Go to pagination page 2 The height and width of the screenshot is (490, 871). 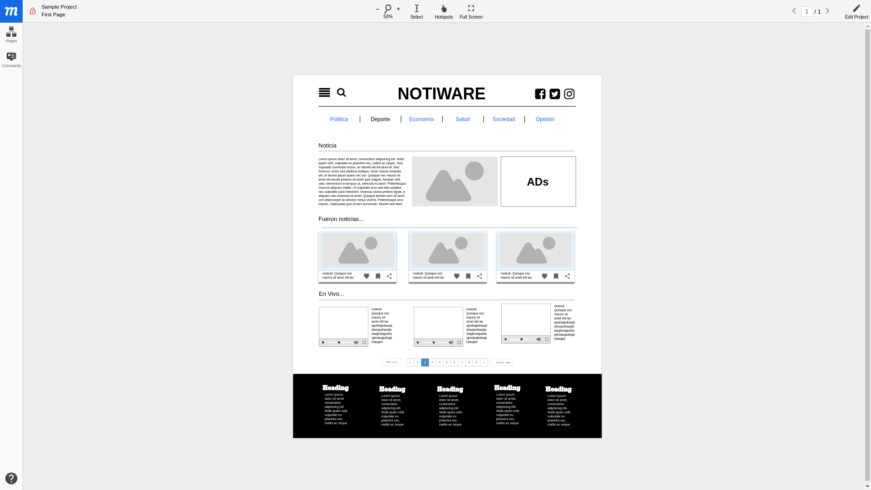tap(425, 363)
